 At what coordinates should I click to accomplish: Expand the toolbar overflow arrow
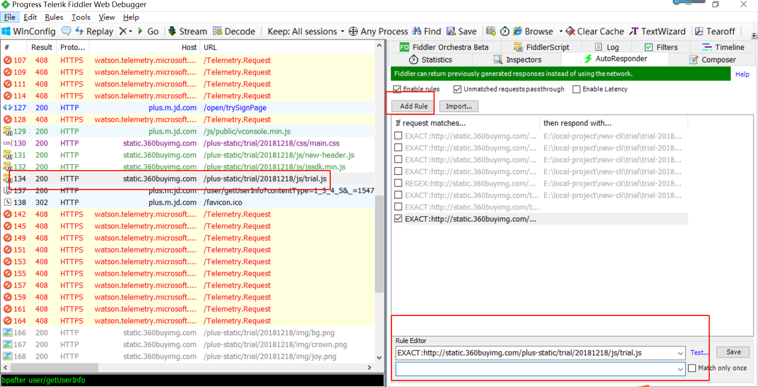click(754, 35)
